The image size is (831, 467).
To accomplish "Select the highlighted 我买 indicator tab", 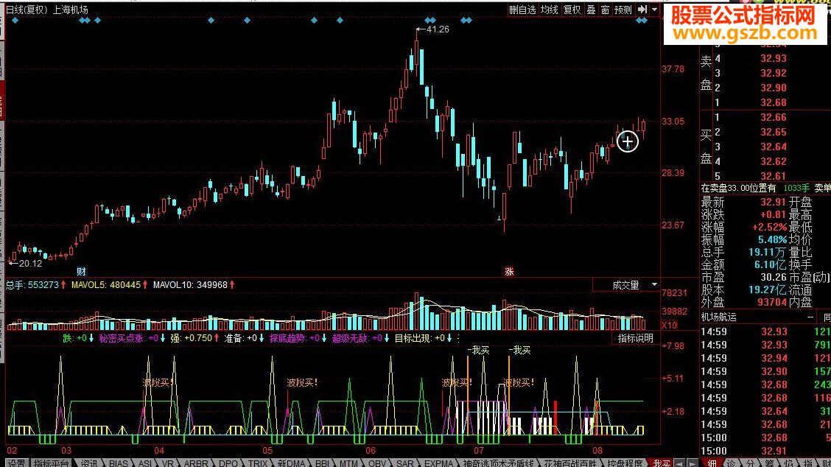I will [662, 463].
